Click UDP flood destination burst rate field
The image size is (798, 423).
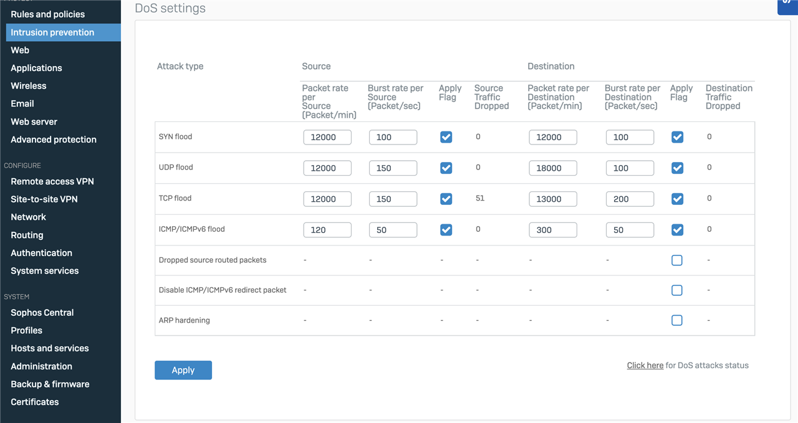pos(630,168)
